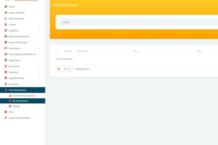Screen dimensions: 218x145
Task: Click the Files folder icon
Action: click(6, 112)
